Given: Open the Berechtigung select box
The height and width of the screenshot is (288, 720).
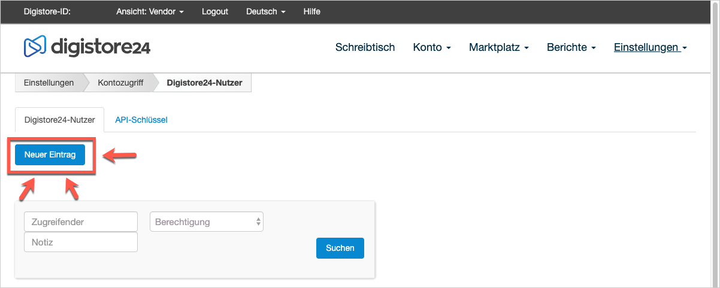Looking at the screenshot, I should (207, 222).
